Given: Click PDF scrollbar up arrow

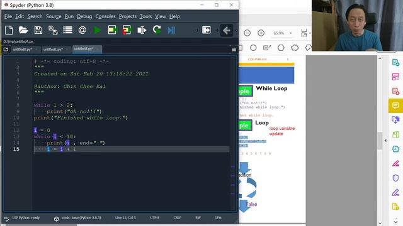Looking at the screenshot, I should pos(380,58).
